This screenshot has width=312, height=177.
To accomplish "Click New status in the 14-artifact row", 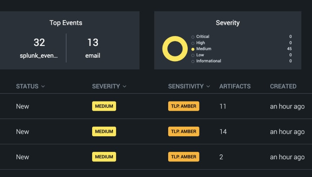I will point(23,131).
